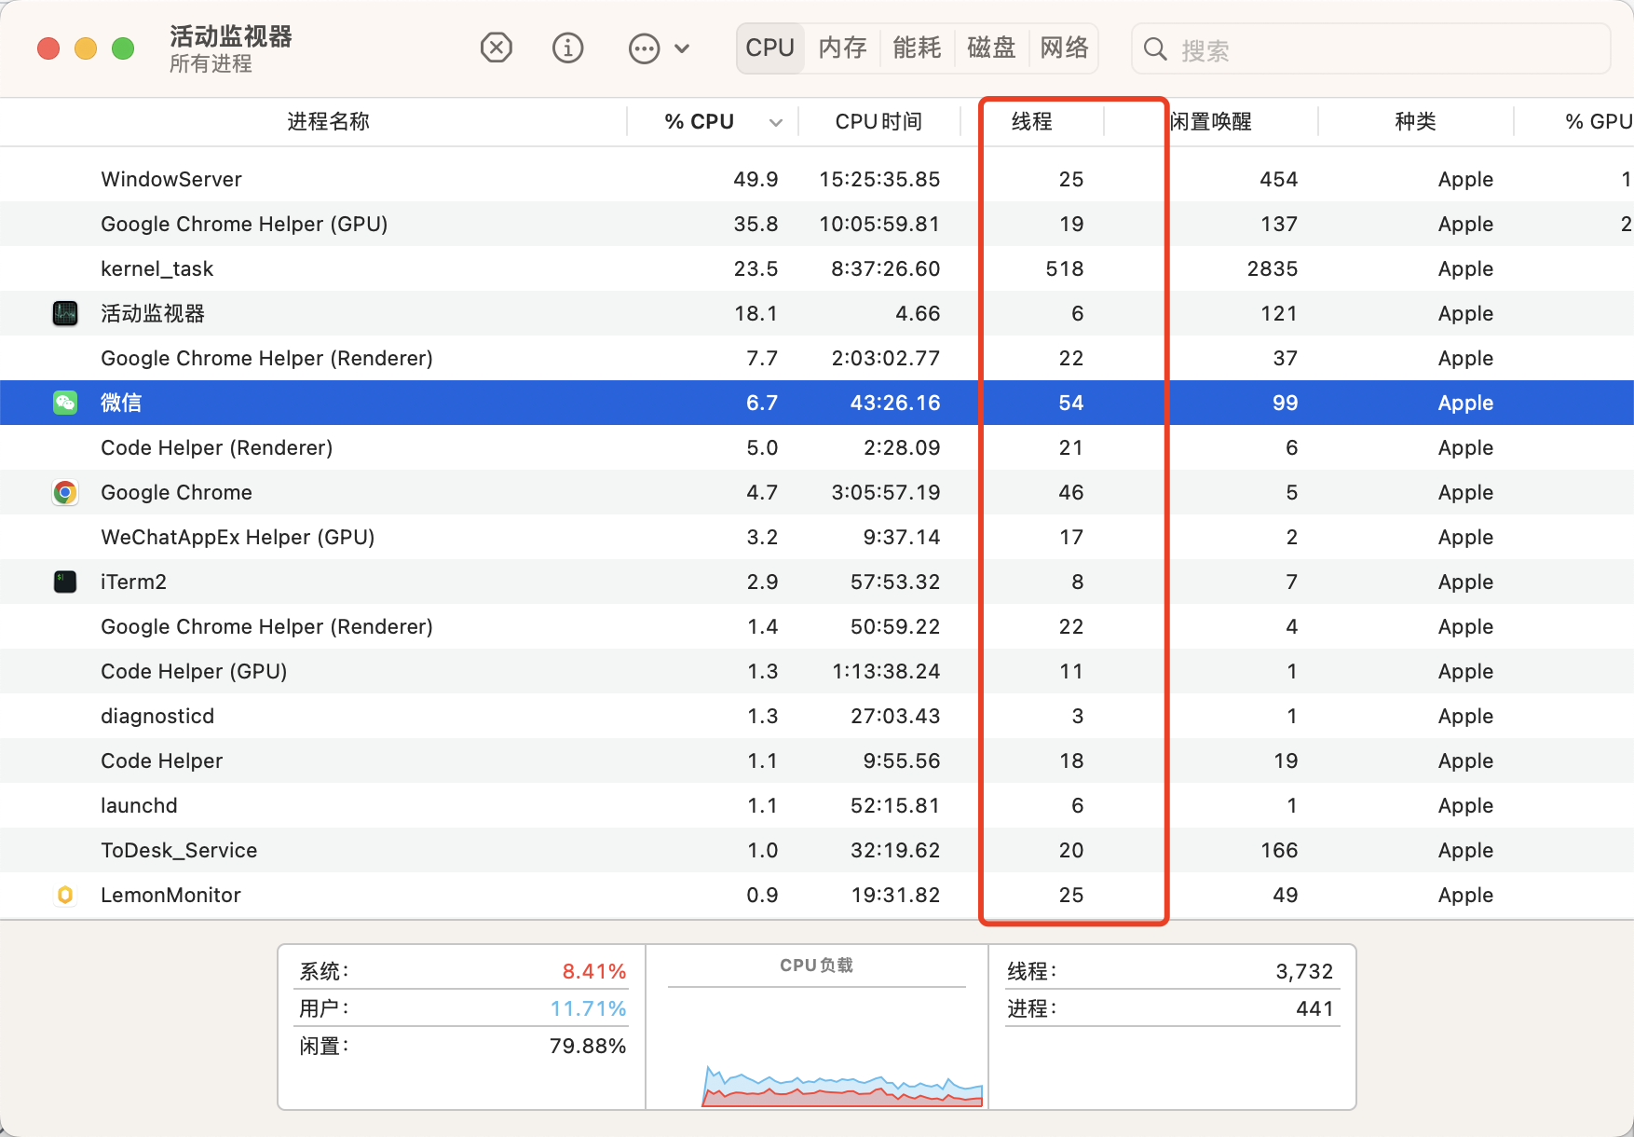Click the iTerm2 terminal icon
Image resolution: width=1634 pixels, height=1137 pixels.
click(x=65, y=582)
